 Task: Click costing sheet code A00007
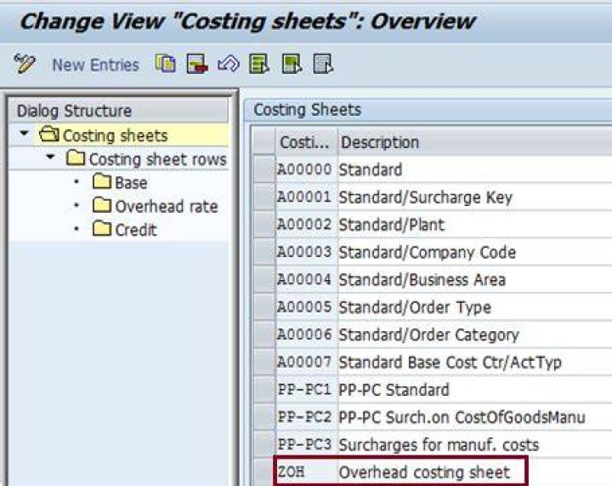click(304, 362)
